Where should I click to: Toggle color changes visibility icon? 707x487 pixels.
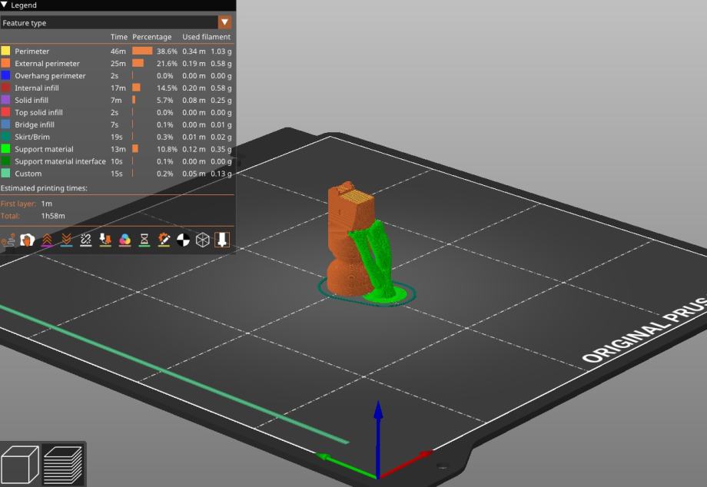124,240
